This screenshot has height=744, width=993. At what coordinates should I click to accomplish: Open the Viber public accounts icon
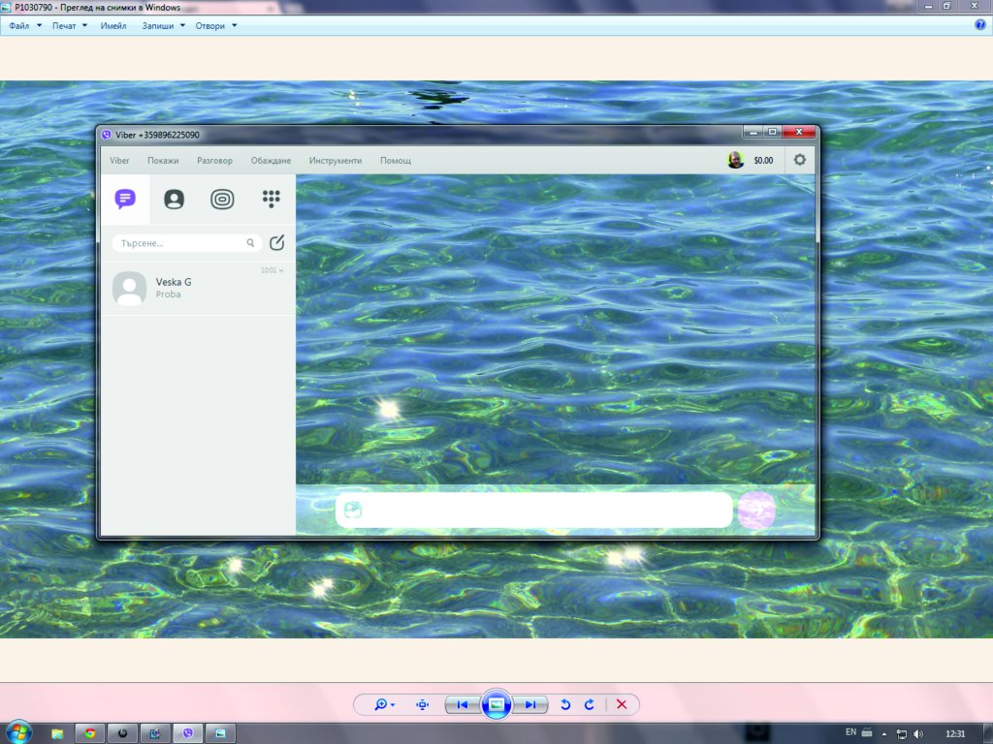click(222, 200)
